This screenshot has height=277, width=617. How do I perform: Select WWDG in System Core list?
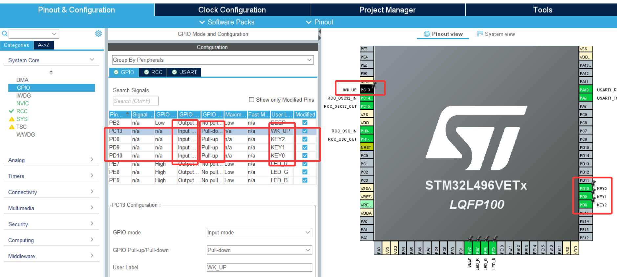click(x=26, y=135)
